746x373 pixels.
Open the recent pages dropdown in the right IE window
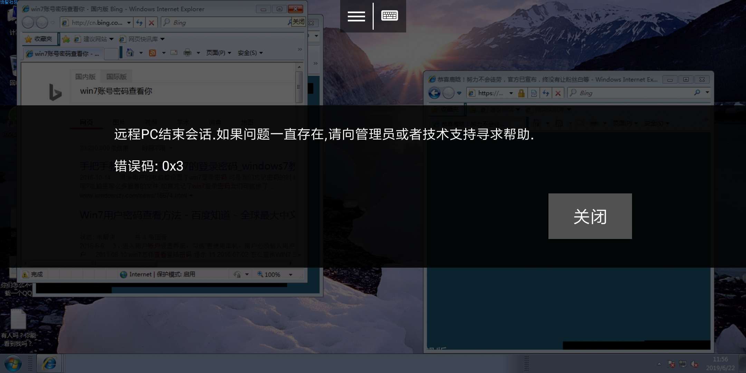(x=459, y=93)
